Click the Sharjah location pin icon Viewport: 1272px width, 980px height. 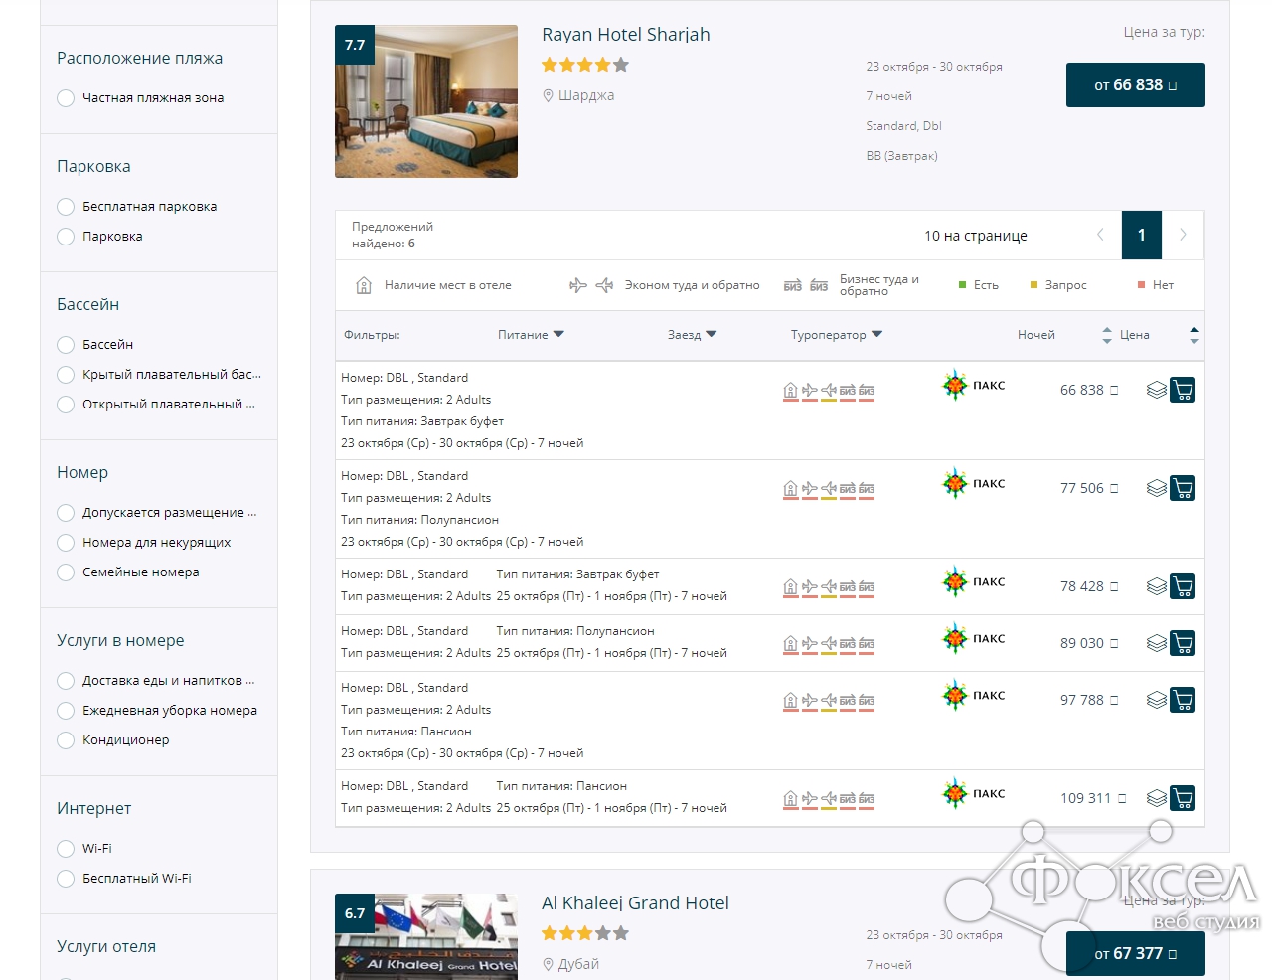click(x=548, y=95)
